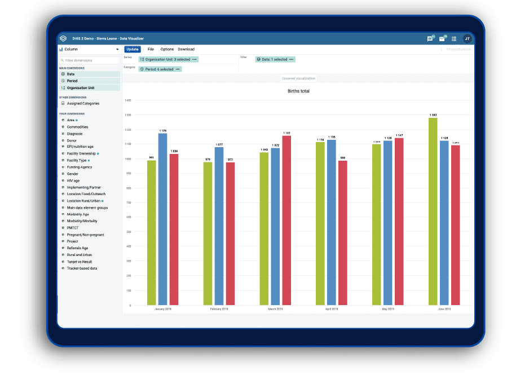Click the Update button
The height and width of the screenshot is (384, 529).
133,49
